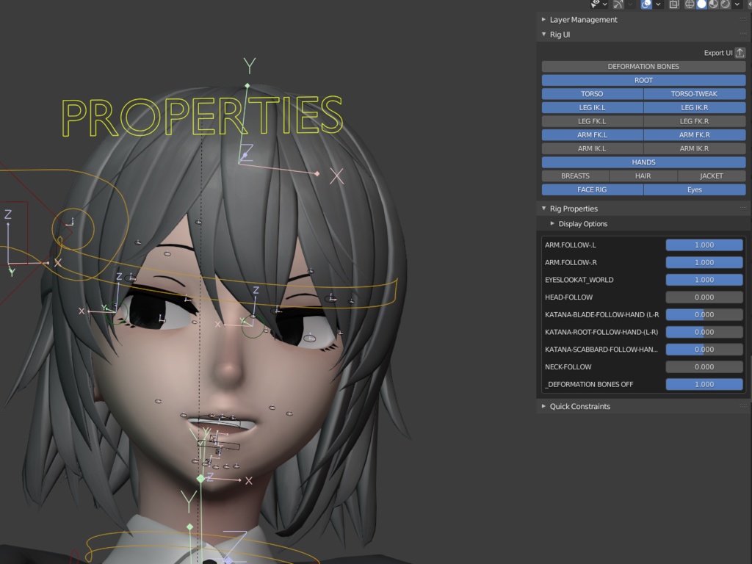This screenshot has height=564, width=752.
Task: Switch to solid viewport shading mode
Action: pos(702,4)
